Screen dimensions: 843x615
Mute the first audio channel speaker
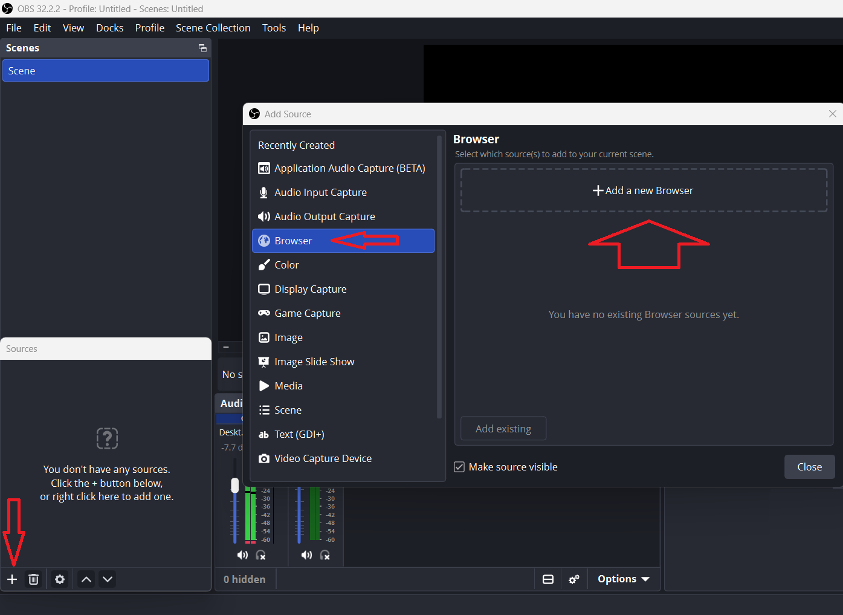pos(242,555)
